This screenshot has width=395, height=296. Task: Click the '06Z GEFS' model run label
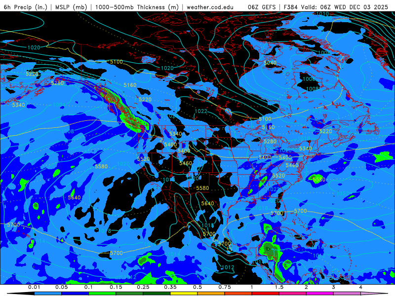tap(262, 7)
